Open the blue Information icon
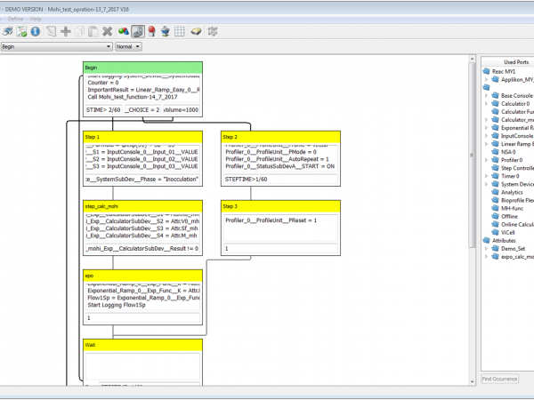This screenshot has height=400, width=534. (x=36, y=32)
